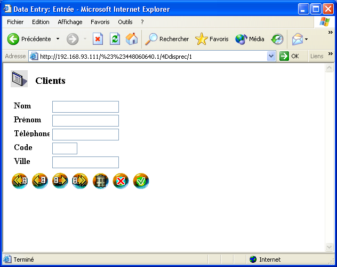Stop page loading with the toolbar icon
The image size is (337, 267).
(98, 39)
